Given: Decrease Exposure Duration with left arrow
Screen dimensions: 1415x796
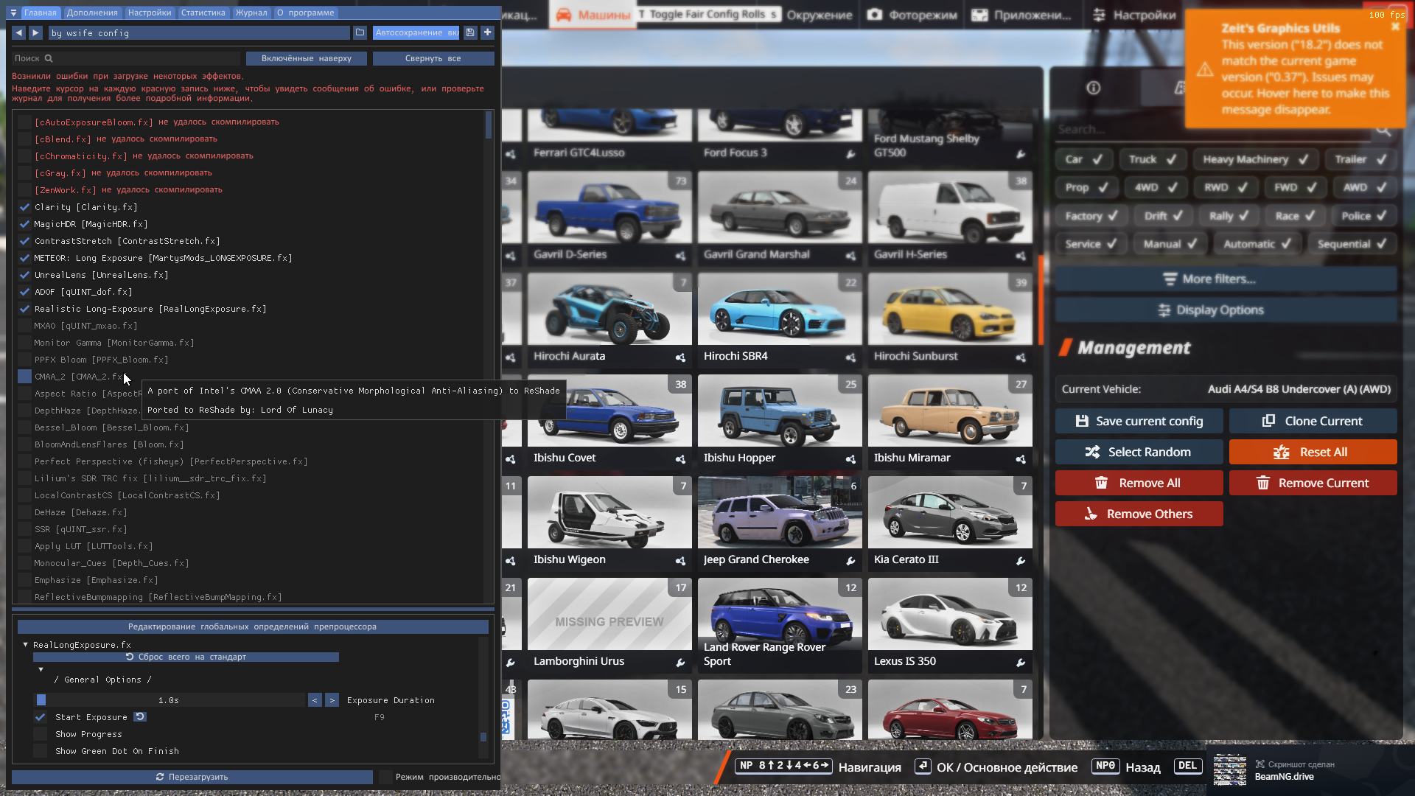Looking at the screenshot, I should click(315, 700).
